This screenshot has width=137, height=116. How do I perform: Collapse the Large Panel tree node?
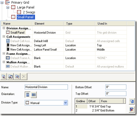click(8, 7)
